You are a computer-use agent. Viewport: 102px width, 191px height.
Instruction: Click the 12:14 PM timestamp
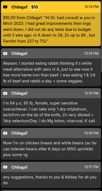(x=91, y=53)
